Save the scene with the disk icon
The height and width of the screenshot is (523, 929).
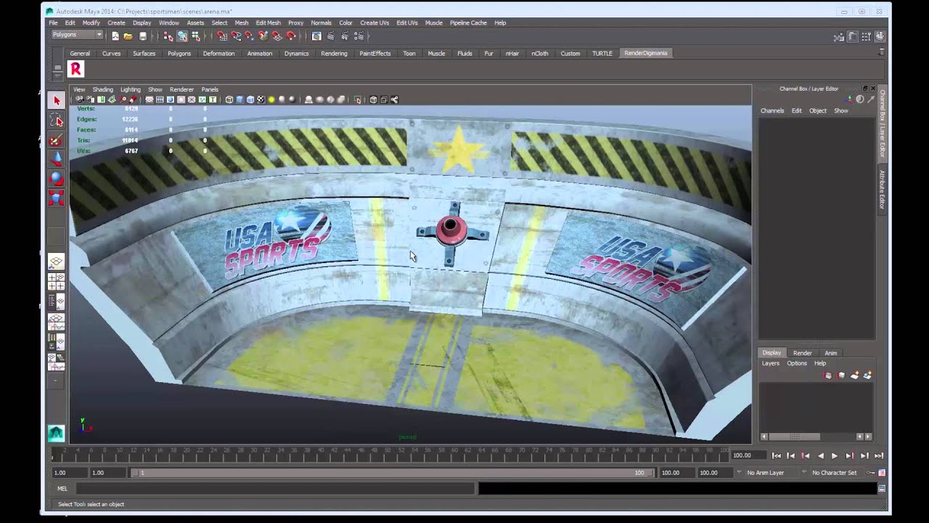tap(142, 36)
